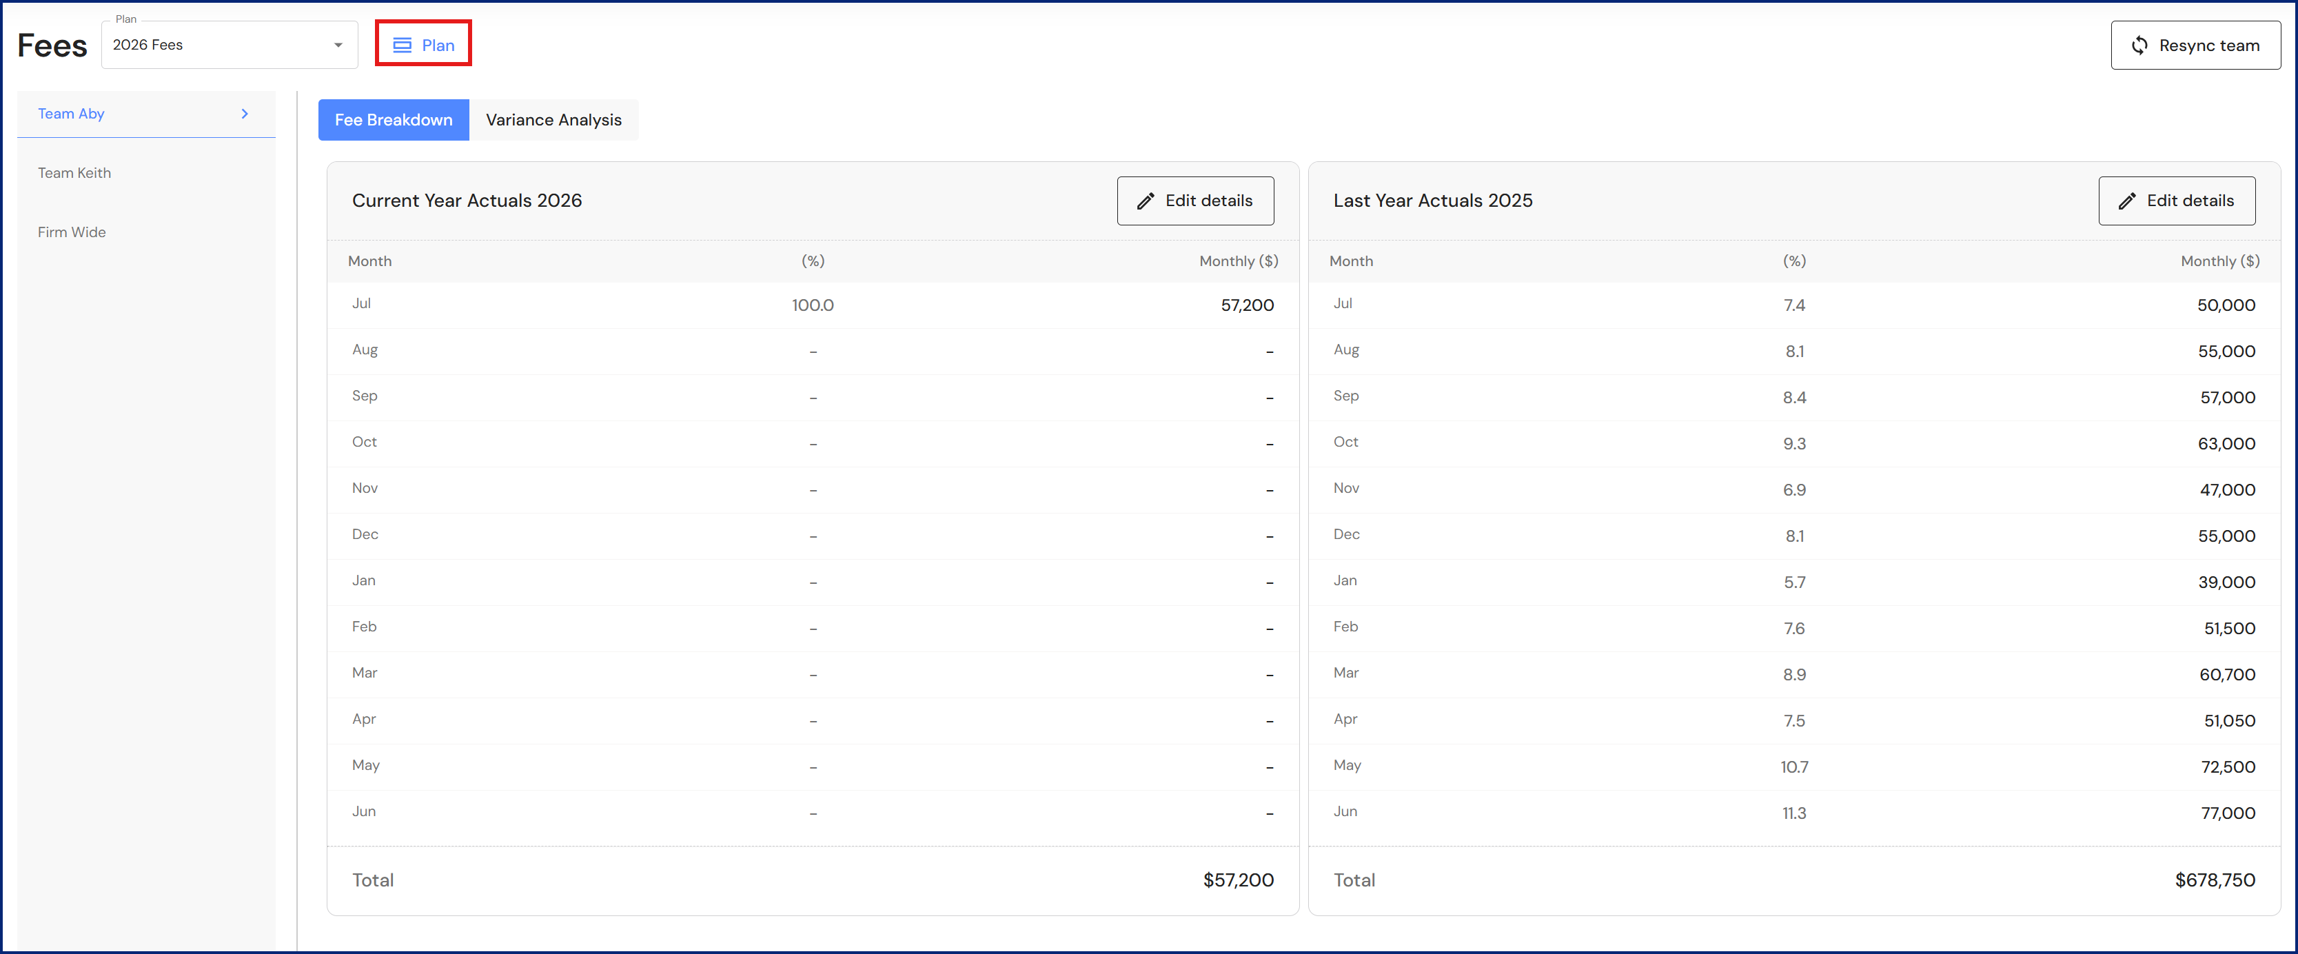The image size is (2298, 954).
Task: Click the $678,750 total amount
Action: point(2214,880)
